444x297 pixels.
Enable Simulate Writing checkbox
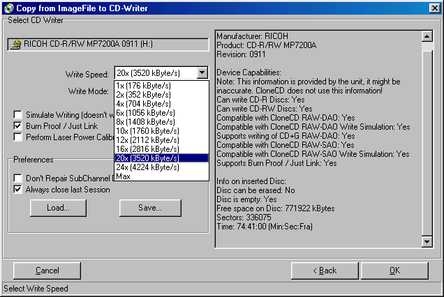coord(17,115)
